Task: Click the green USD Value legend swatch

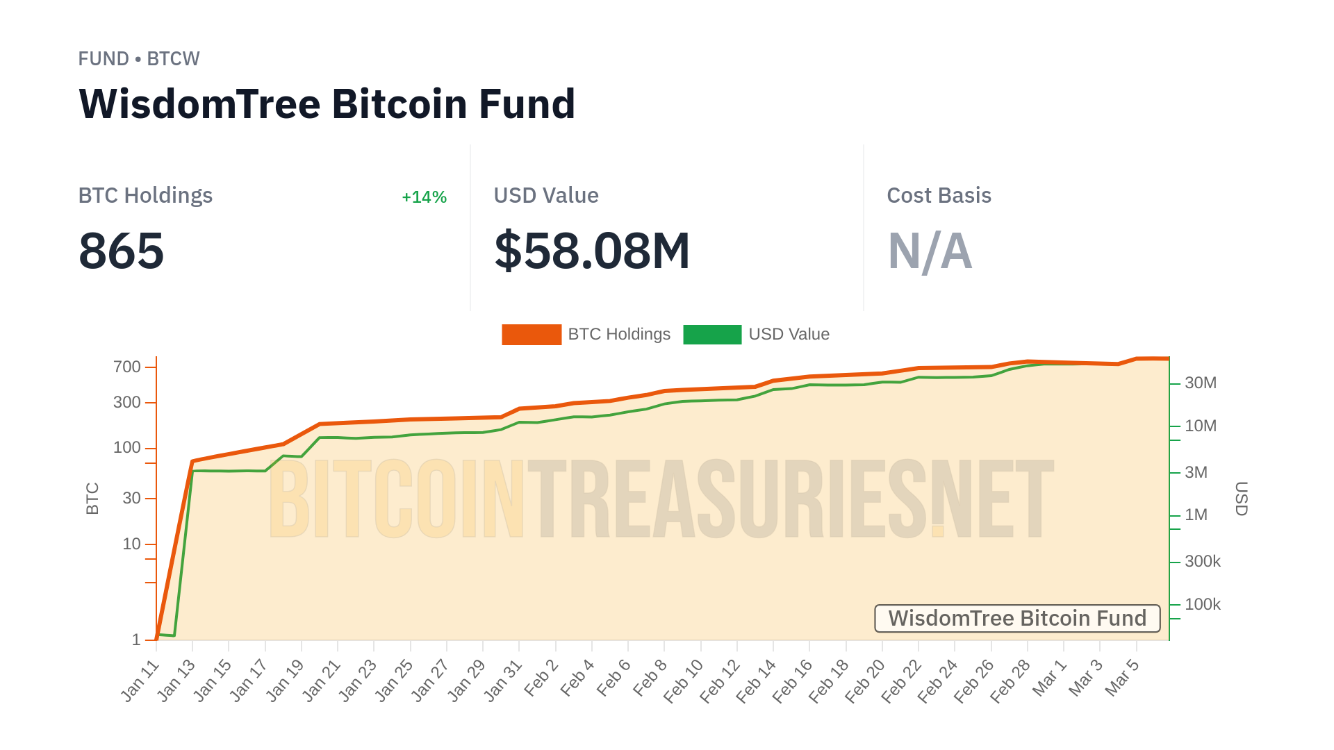Action: [x=712, y=335]
